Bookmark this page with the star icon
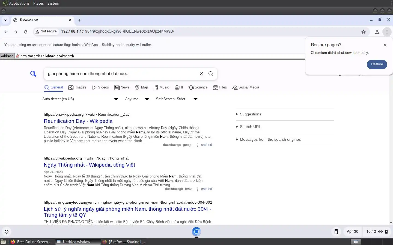The height and width of the screenshot is (245, 393). click(x=364, y=32)
